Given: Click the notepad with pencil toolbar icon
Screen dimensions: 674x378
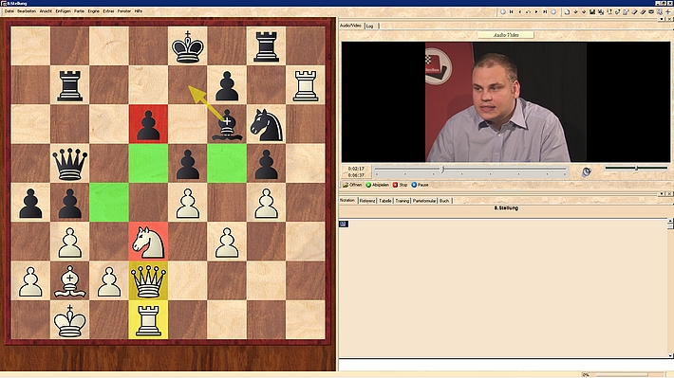Looking at the screenshot, I should 626,11.
